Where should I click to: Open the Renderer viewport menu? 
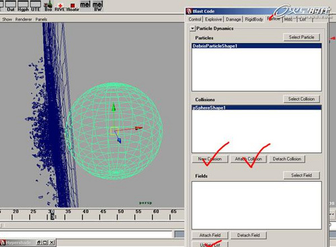pyautogui.click(x=24, y=19)
